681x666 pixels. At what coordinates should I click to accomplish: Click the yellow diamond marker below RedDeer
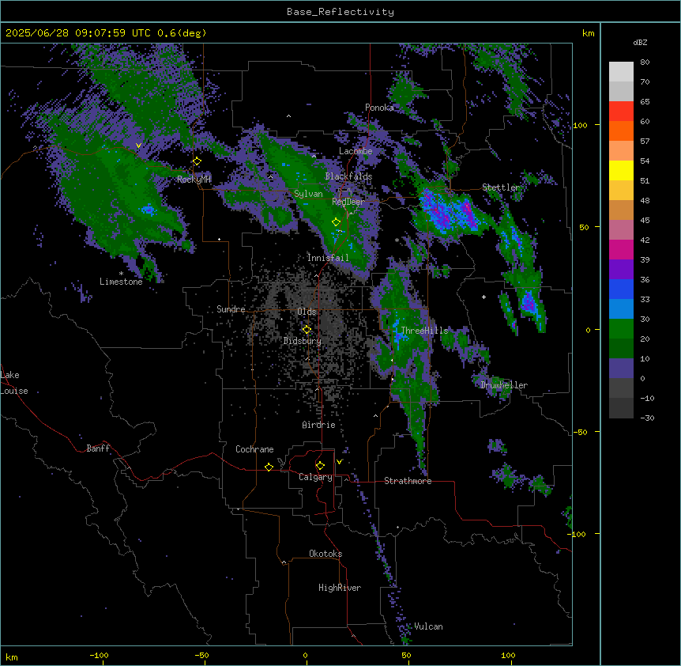point(337,222)
